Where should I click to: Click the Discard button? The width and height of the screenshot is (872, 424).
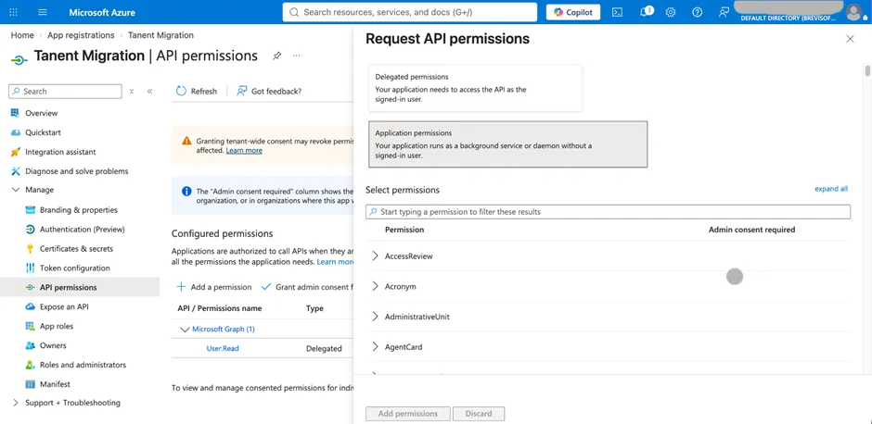coord(479,414)
